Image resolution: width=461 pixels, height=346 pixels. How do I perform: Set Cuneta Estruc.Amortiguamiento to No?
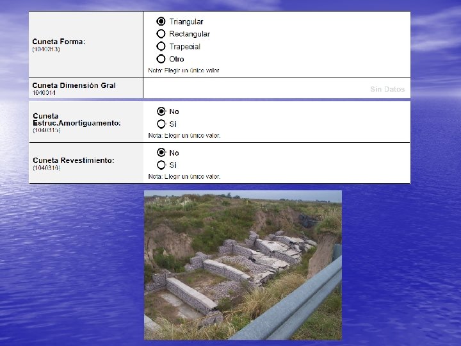tap(161, 111)
